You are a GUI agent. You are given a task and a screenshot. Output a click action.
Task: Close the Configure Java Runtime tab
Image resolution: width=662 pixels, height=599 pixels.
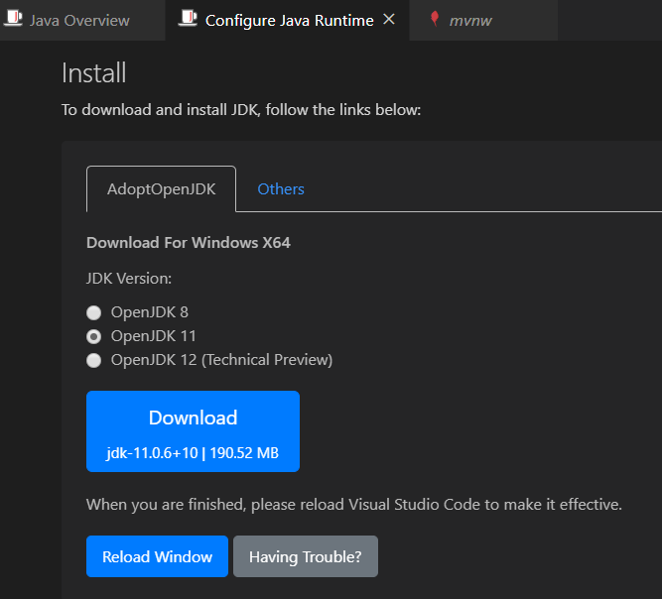(389, 20)
